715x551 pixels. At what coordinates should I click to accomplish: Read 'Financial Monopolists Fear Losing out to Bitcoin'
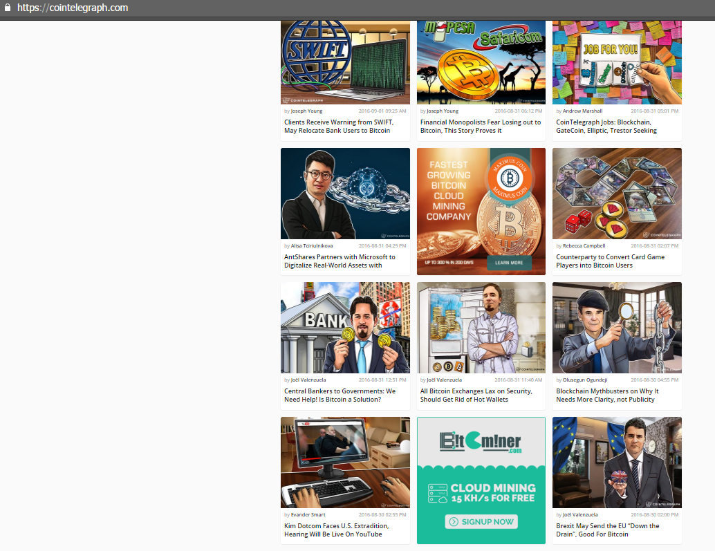[x=481, y=127]
